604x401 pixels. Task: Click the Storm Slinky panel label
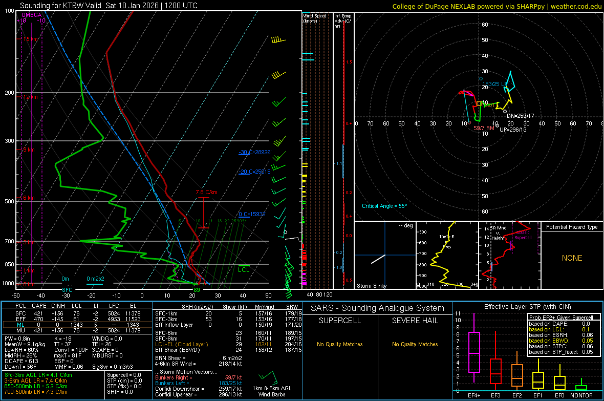[x=371, y=286]
